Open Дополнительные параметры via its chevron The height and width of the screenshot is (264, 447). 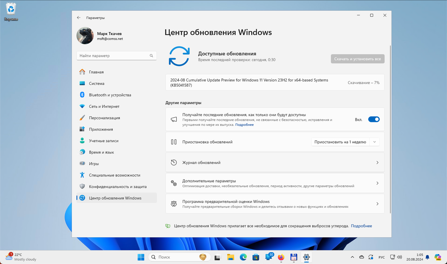tap(377, 183)
